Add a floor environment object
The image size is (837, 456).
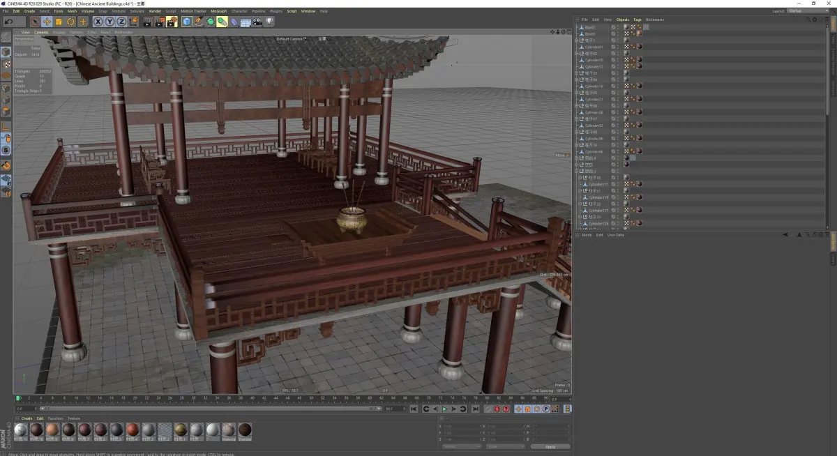(x=246, y=22)
